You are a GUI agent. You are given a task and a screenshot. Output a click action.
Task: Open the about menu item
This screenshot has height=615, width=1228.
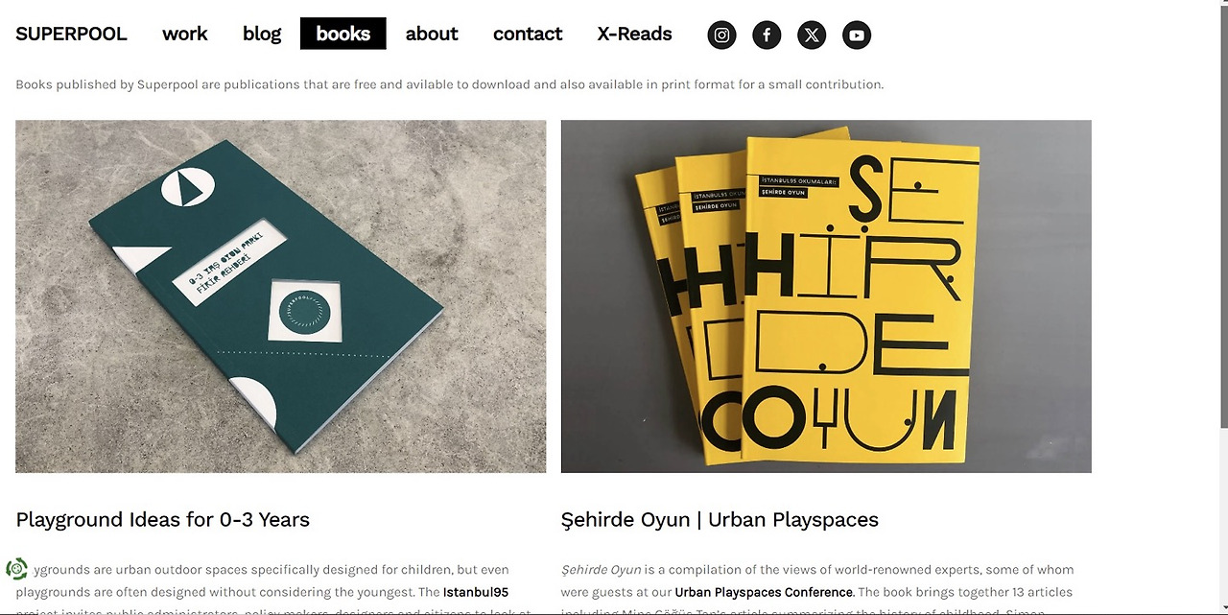point(432,34)
